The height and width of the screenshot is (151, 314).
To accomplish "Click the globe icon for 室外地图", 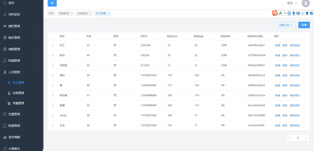I will (x=5, y=137).
